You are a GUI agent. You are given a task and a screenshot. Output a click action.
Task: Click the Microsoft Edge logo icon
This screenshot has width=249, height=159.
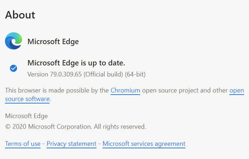pyautogui.click(x=14, y=41)
